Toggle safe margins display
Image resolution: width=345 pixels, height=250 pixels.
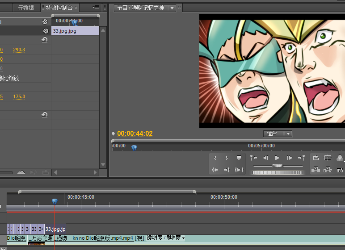click(x=328, y=158)
